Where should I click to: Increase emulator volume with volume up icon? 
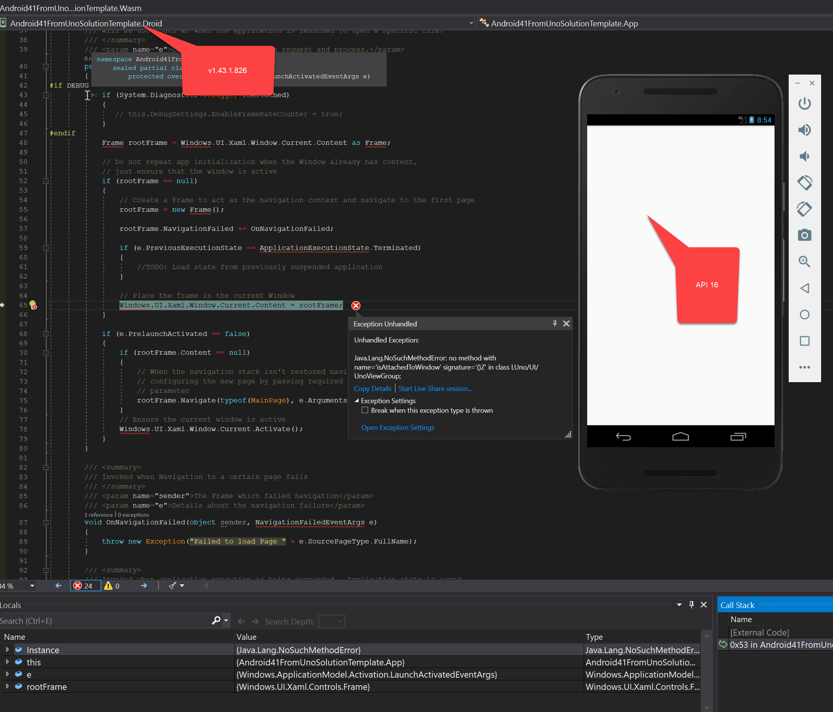click(805, 130)
